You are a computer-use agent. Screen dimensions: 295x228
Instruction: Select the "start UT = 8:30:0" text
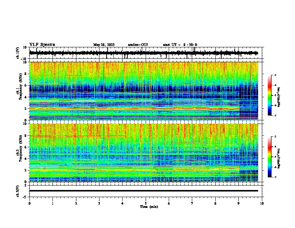tap(180, 45)
